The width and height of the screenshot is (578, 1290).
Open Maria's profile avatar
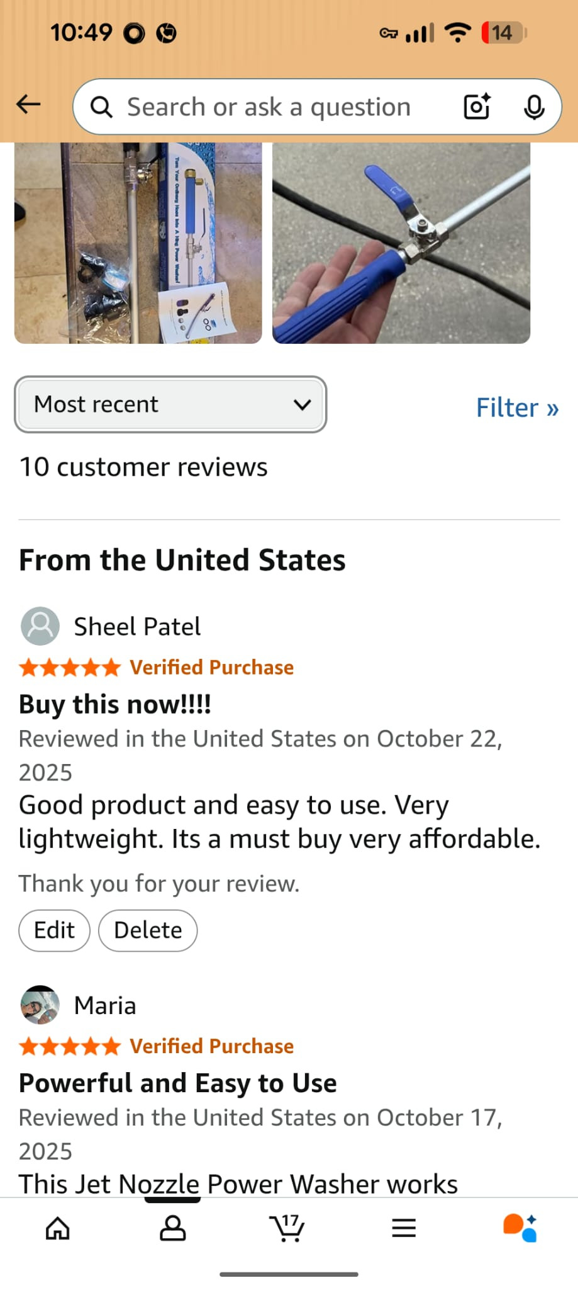pyautogui.click(x=40, y=1005)
